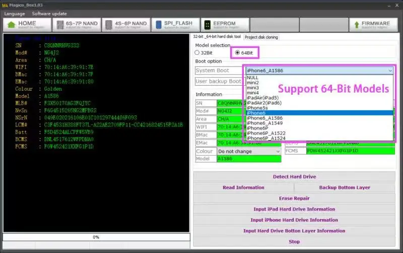
Task: Select the 64Bit radio button
Action: pyautogui.click(x=244, y=53)
